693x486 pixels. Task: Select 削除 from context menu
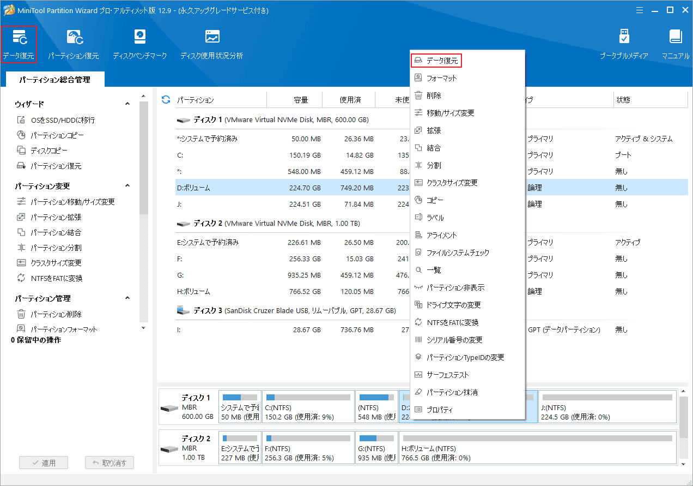coord(467,95)
